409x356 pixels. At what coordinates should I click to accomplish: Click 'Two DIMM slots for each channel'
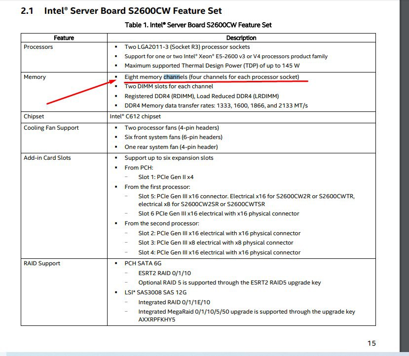169,86
